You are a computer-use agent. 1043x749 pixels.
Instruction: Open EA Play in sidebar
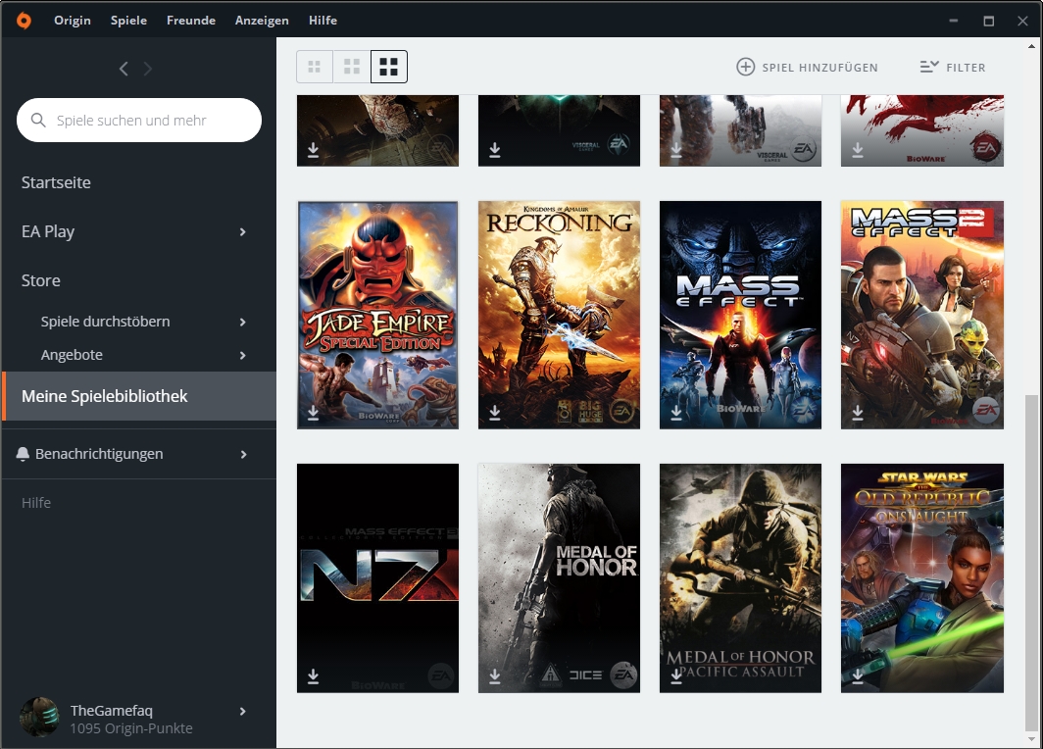[x=48, y=231]
